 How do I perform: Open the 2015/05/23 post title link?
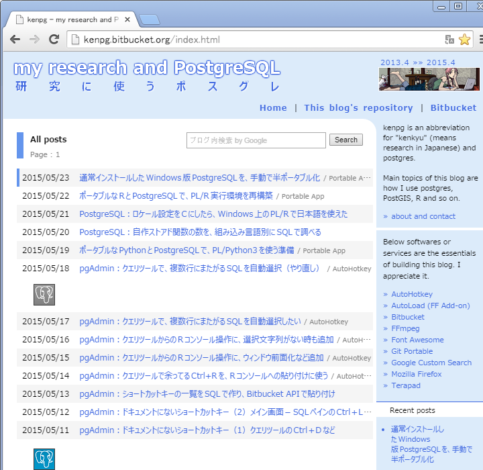click(x=200, y=178)
